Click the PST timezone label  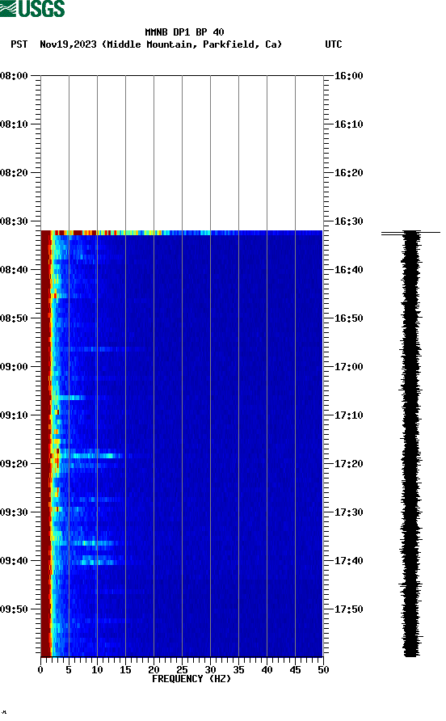(x=19, y=44)
